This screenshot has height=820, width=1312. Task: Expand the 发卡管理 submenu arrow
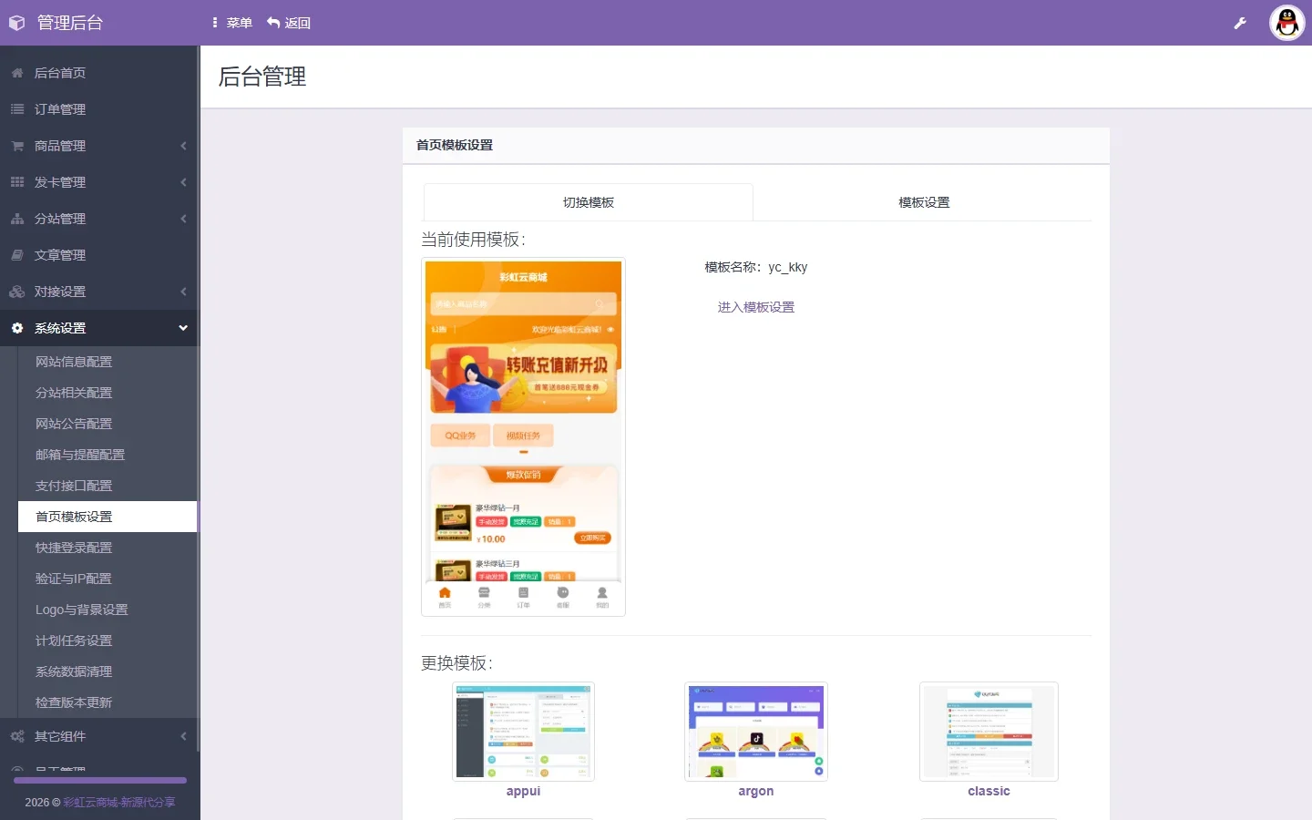tap(183, 182)
